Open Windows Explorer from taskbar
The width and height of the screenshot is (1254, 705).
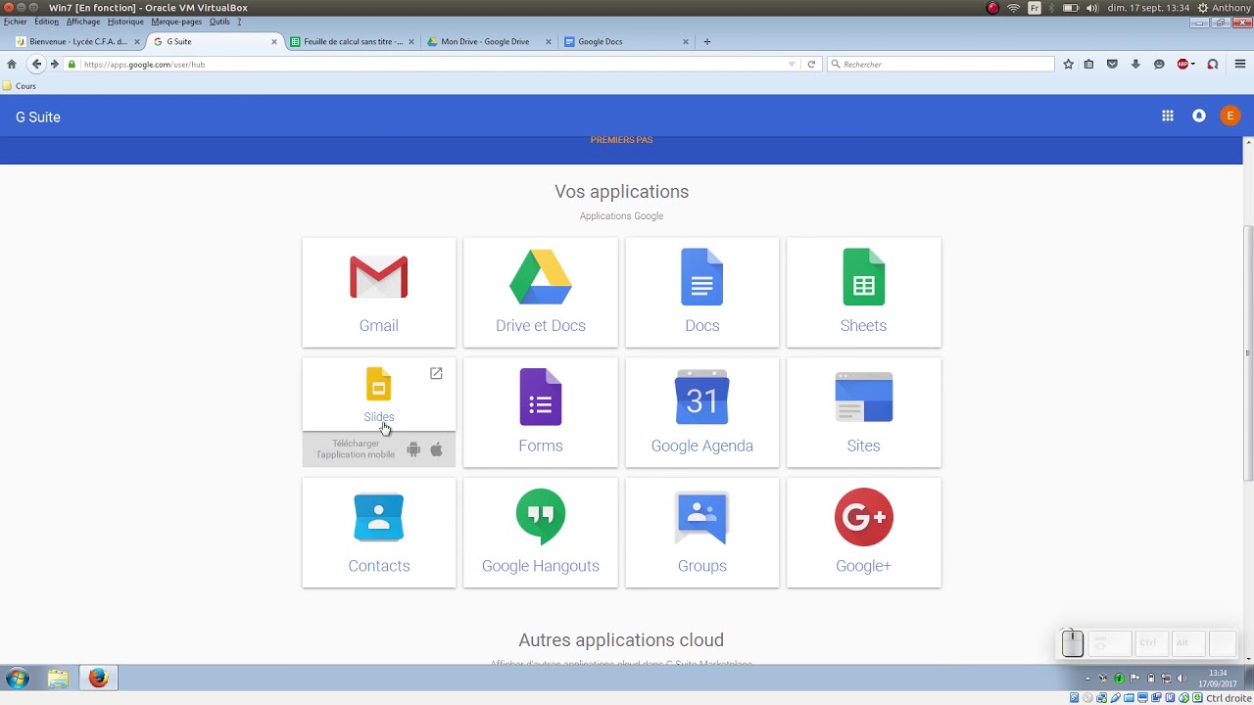(x=58, y=678)
